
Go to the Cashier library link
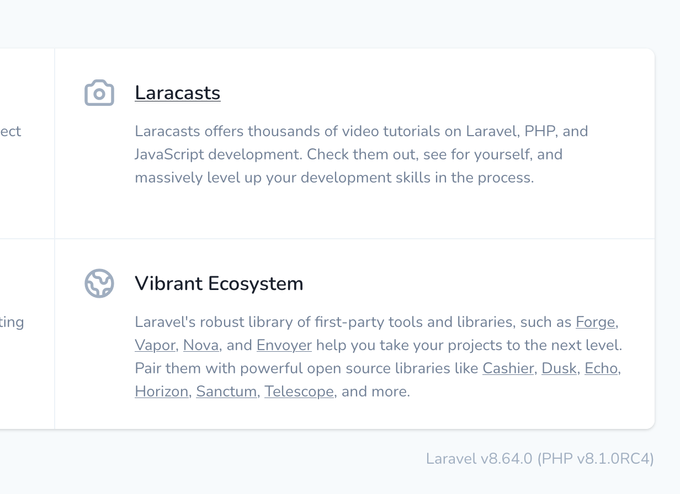508,369
